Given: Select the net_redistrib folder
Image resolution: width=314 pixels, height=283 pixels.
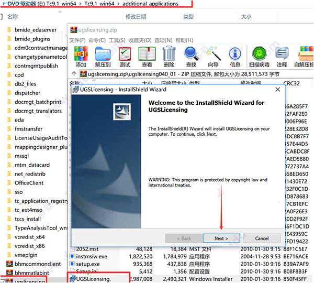Looking at the screenshot, I should point(30,174).
